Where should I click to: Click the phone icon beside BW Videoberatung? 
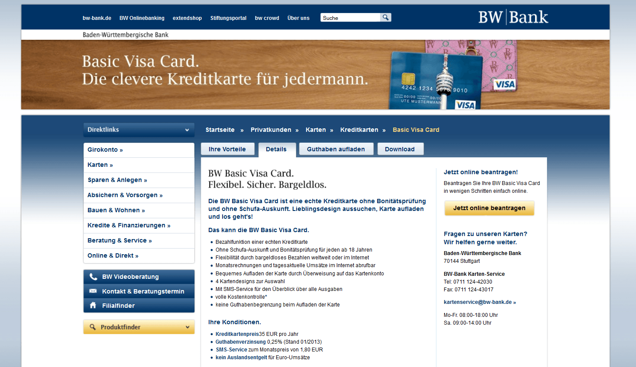point(93,277)
